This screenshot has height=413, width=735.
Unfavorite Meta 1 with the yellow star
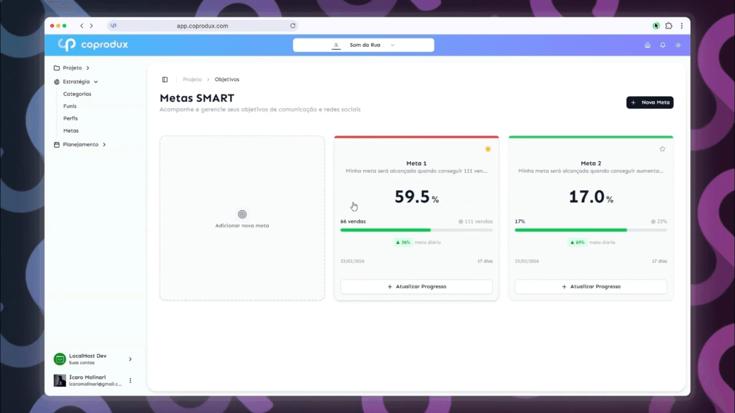(x=488, y=149)
